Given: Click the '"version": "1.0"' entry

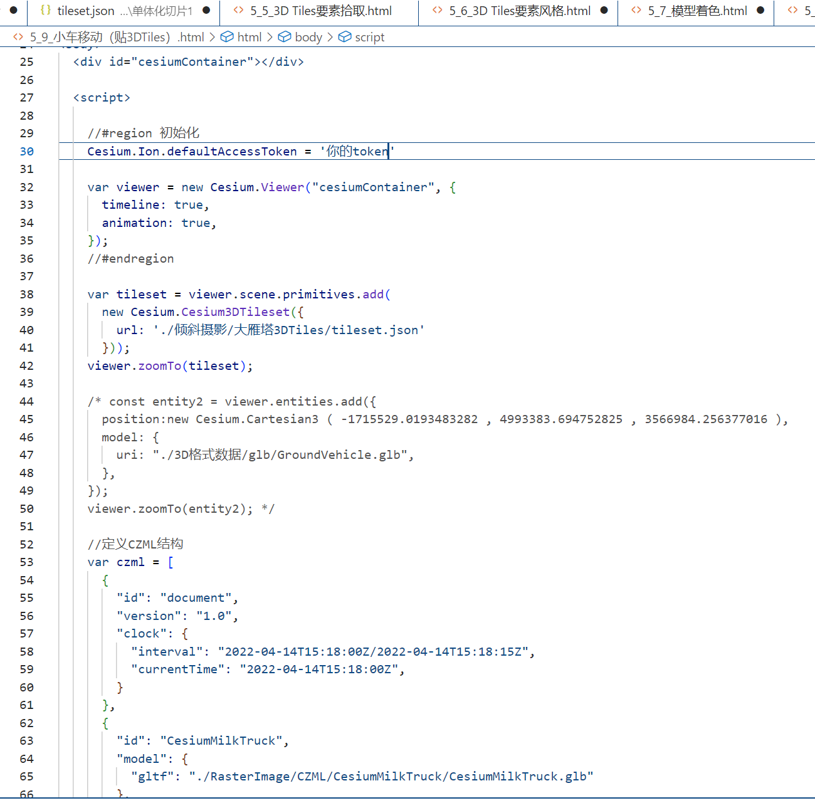Looking at the screenshot, I should (x=175, y=616).
